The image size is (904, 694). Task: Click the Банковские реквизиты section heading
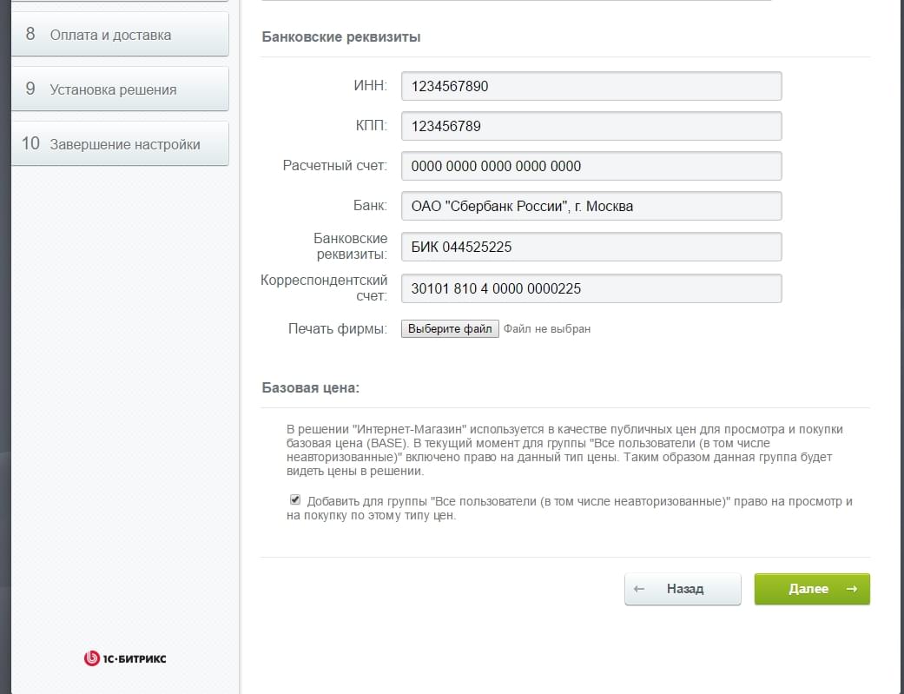coord(341,37)
